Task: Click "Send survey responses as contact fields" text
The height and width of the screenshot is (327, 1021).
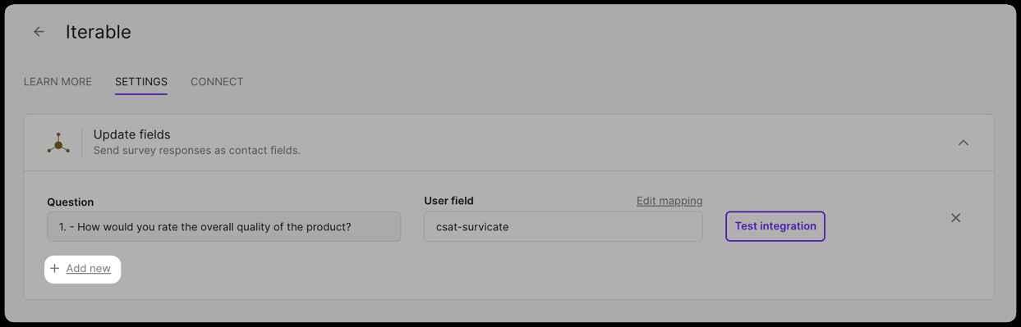Action: [x=197, y=151]
